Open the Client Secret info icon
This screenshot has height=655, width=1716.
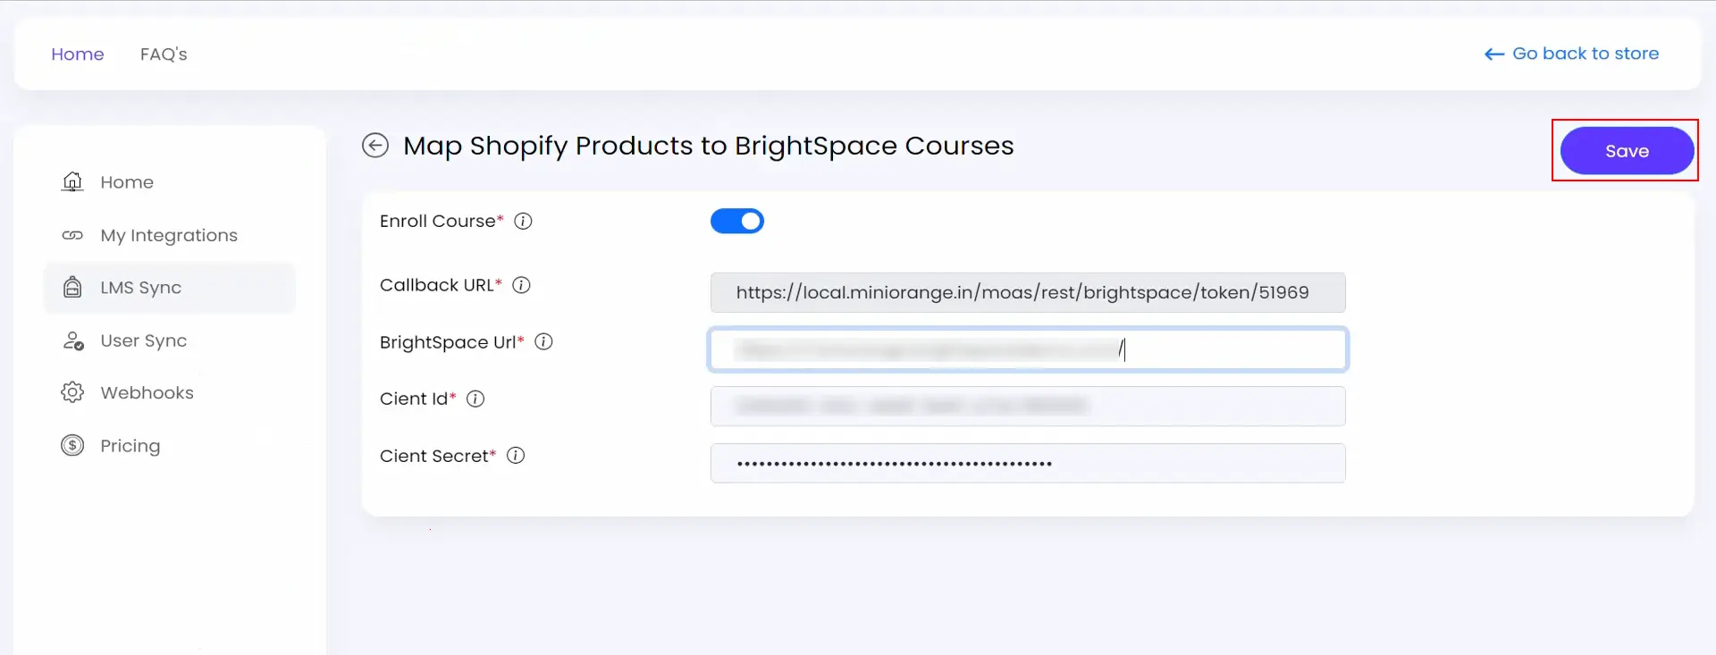[516, 455]
